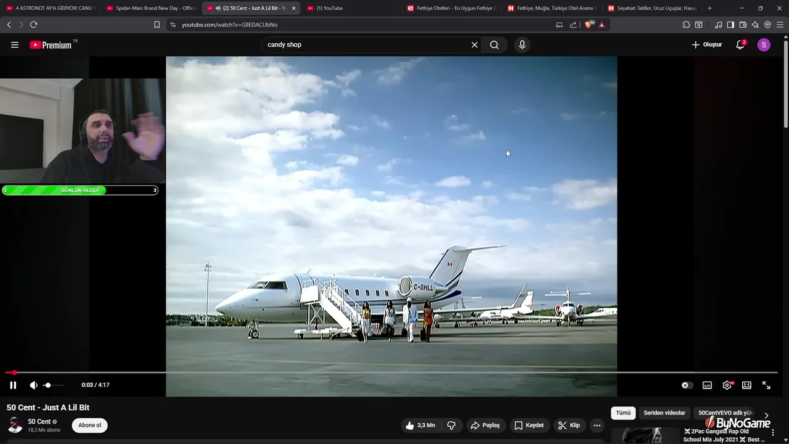This screenshot has width=789, height=444.
Task: Open Brave VPN shield icon
Action: pos(767,25)
